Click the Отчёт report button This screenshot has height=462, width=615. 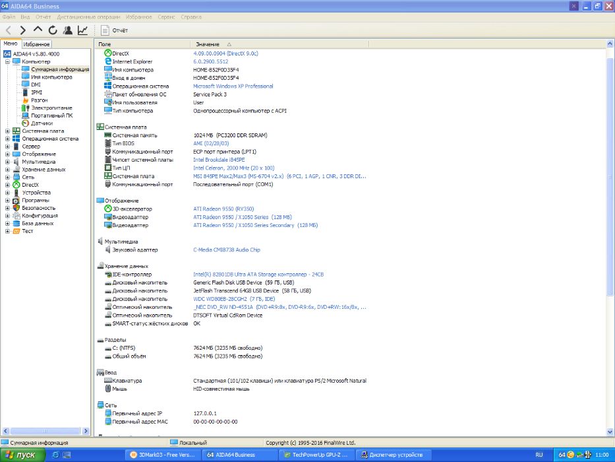(114, 30)
